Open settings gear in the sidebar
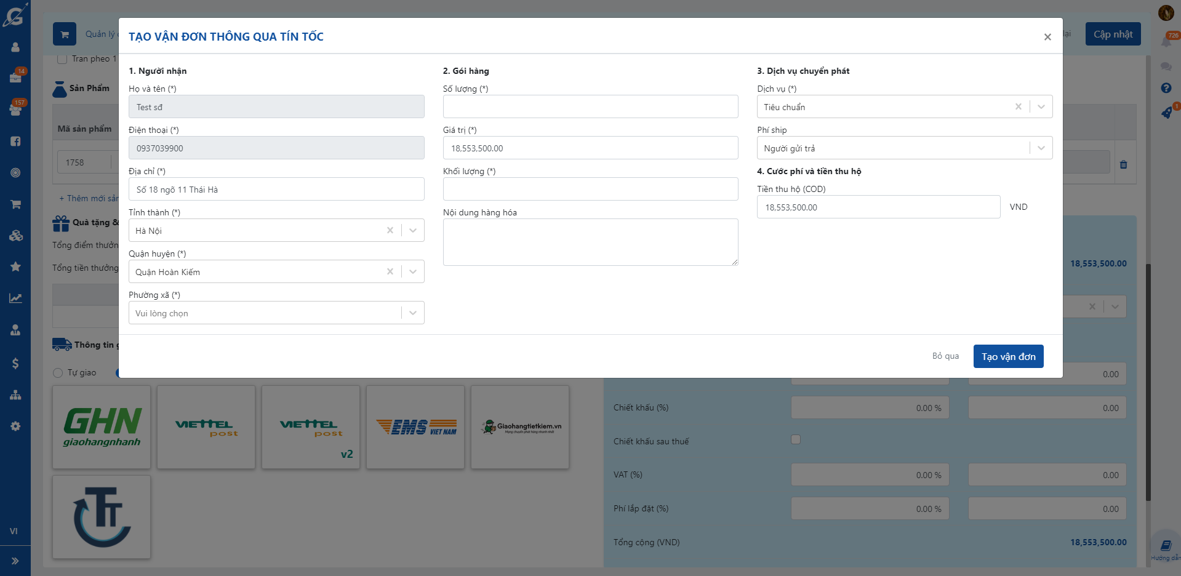Image resolution: width=1181 pixels, height=576 pixels. point(15,426)
